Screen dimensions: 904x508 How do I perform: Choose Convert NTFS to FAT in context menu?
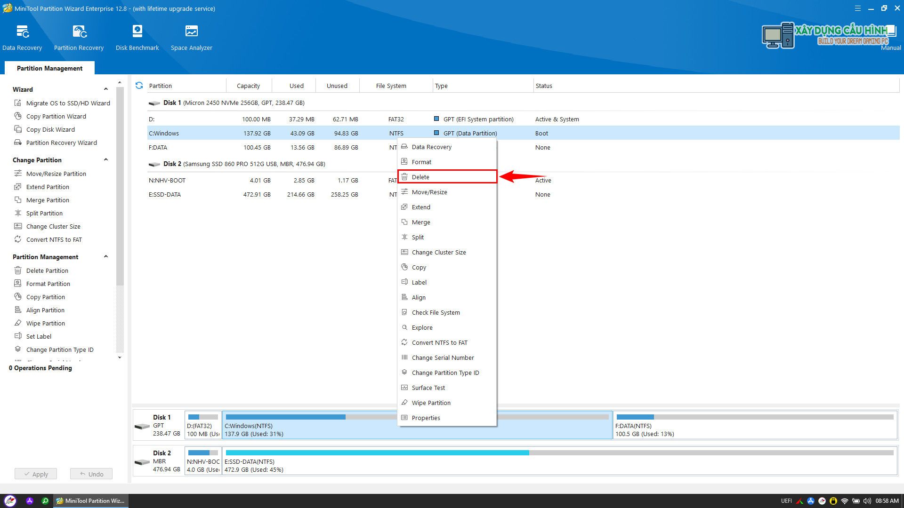(x=447, y=342)
